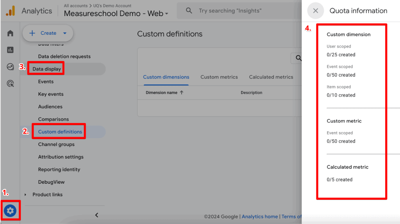Open Audiences settings

50,106
